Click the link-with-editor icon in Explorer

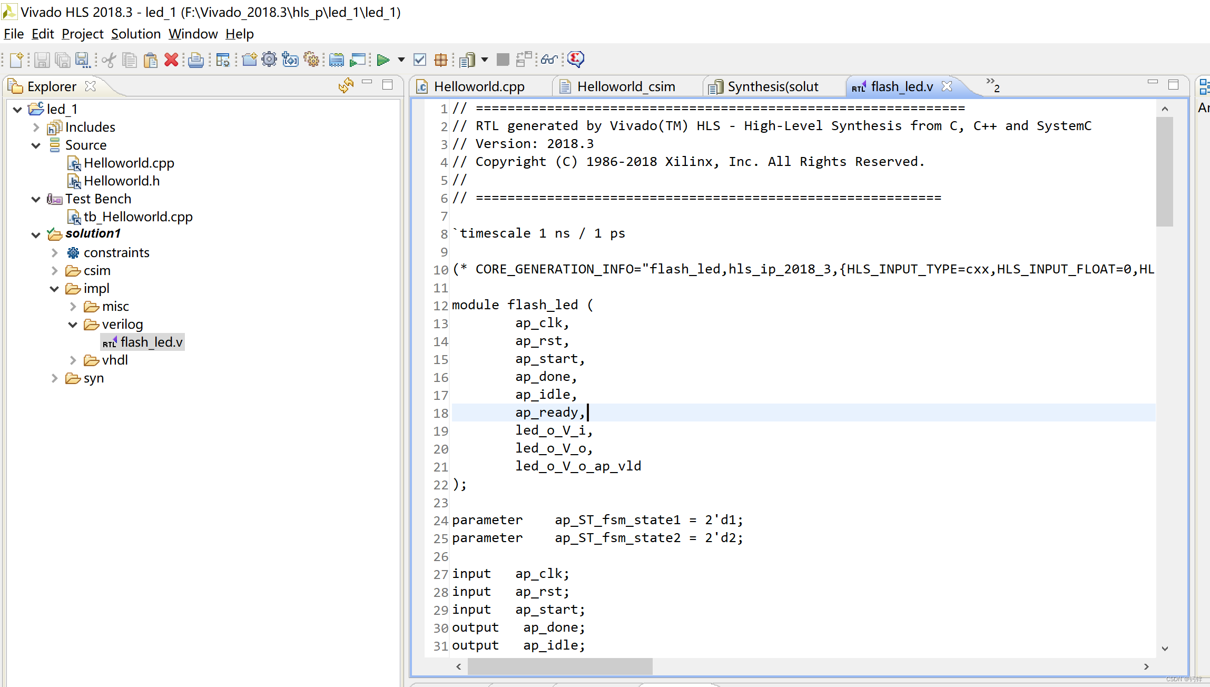346,85
